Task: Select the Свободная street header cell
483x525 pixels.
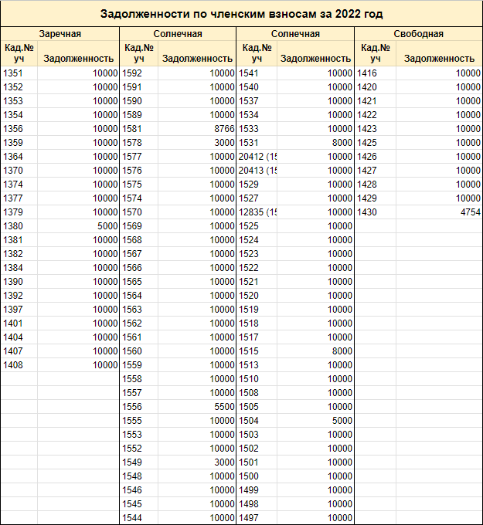Action: (x=417, y=34)
